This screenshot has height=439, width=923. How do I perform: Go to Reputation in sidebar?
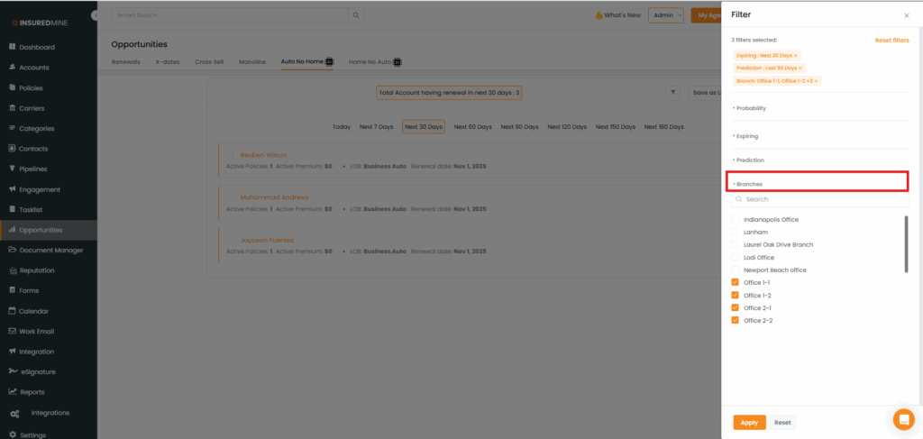coord(38,270)
